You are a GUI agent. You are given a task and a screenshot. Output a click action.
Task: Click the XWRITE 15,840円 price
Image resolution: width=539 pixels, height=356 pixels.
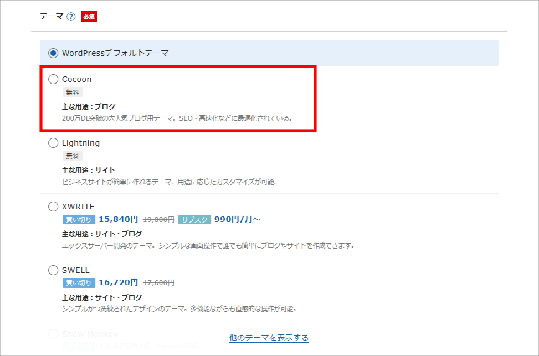[119, 219]
